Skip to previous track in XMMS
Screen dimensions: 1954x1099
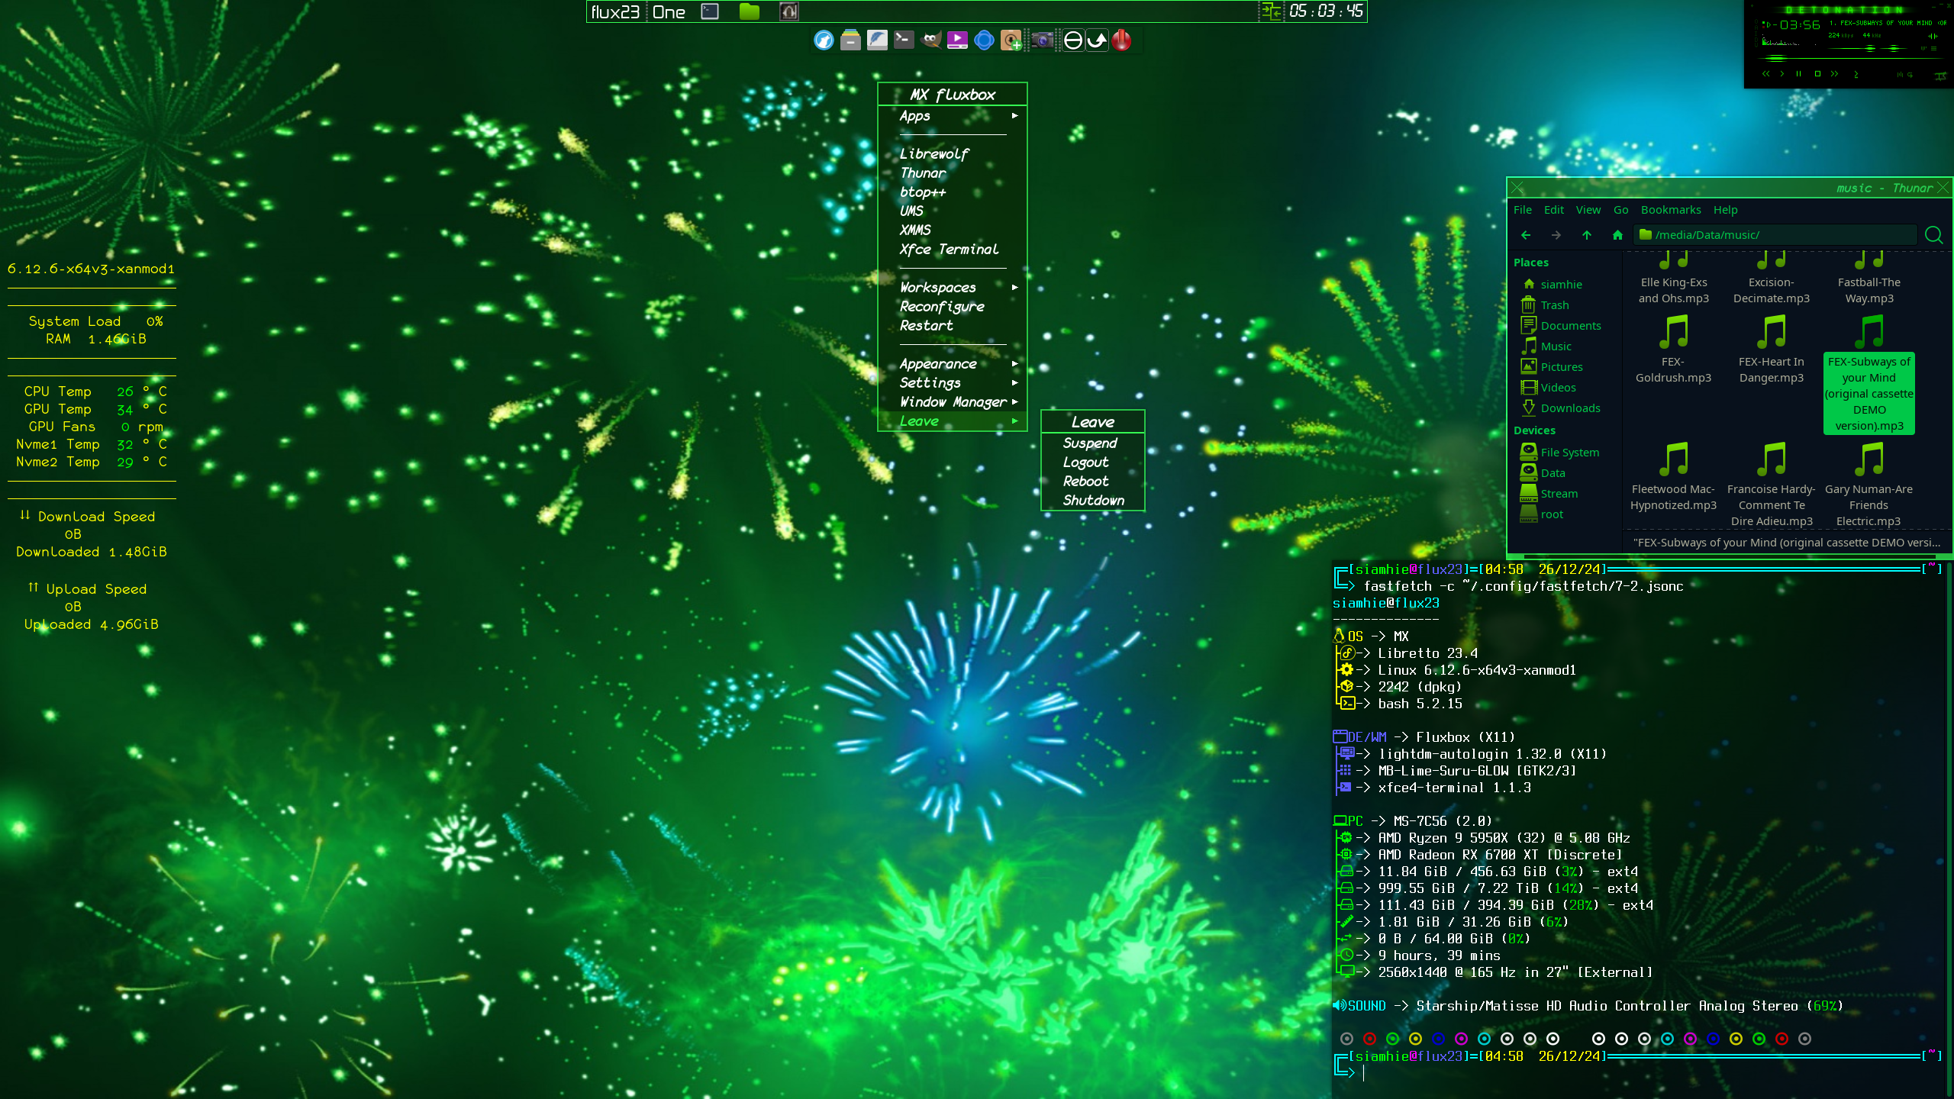click(1765, 74)
